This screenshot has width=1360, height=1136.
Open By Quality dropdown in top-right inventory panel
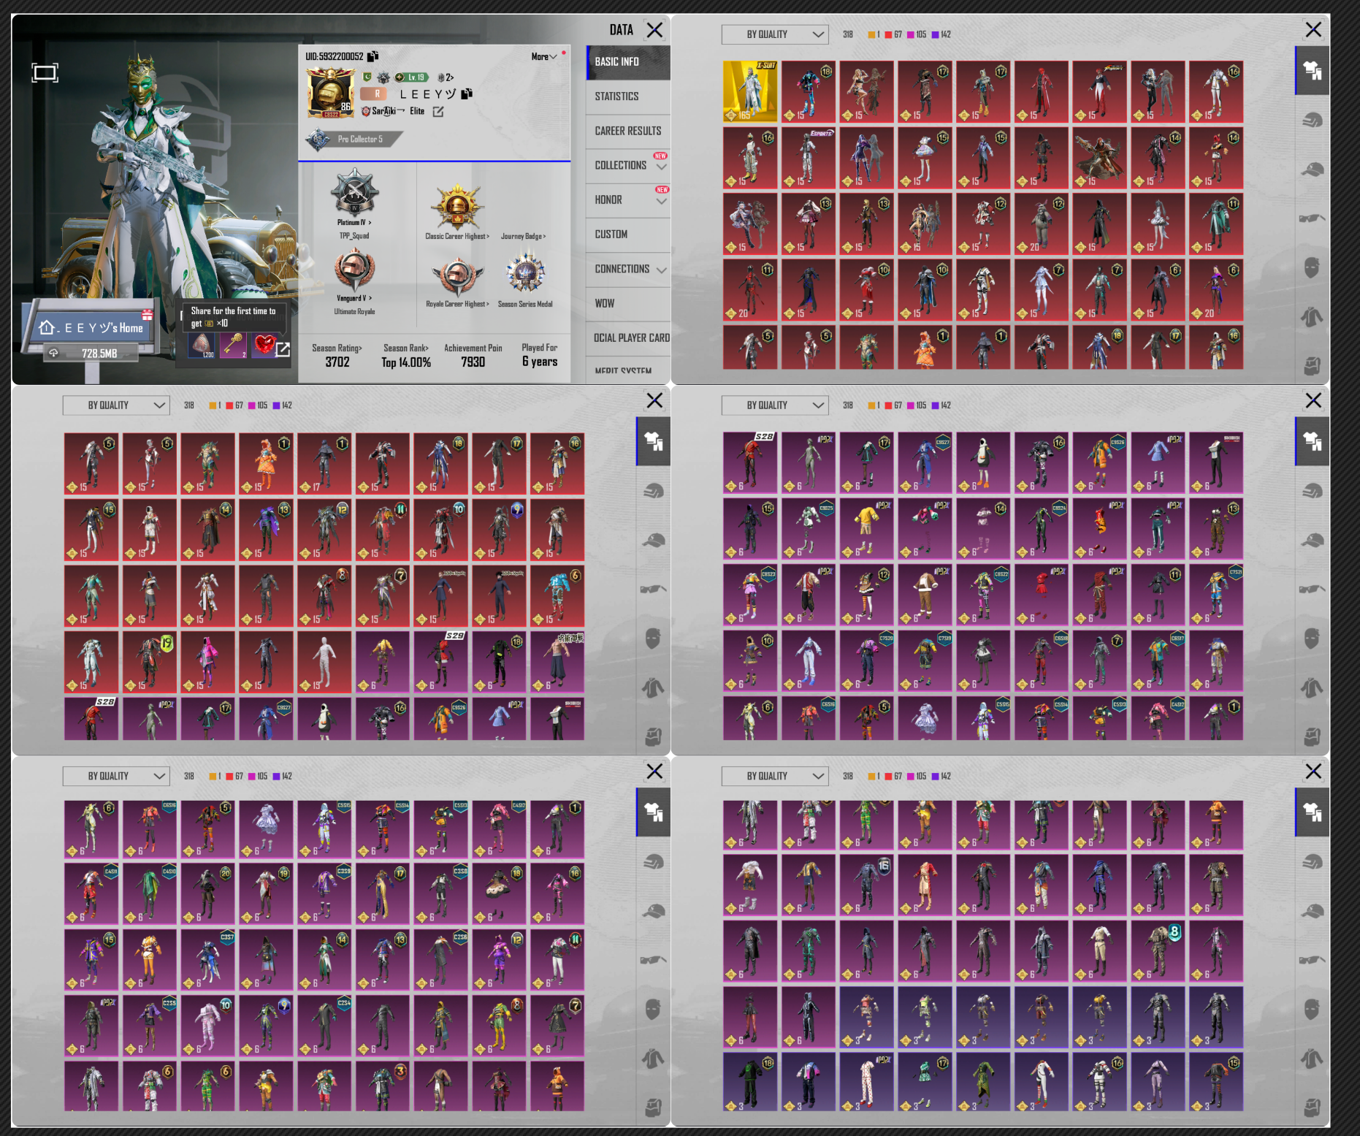tap(775, 34)
